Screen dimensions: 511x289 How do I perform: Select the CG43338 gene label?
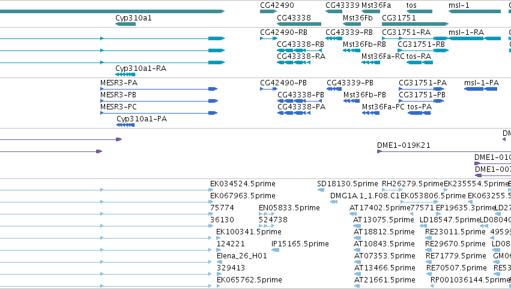(294, 18)
